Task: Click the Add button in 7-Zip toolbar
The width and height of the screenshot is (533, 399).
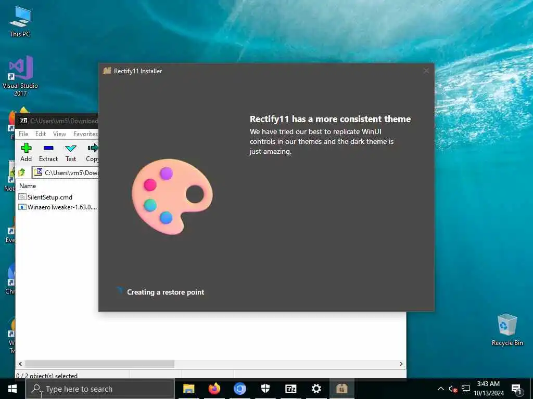Action: click(26, 152)
